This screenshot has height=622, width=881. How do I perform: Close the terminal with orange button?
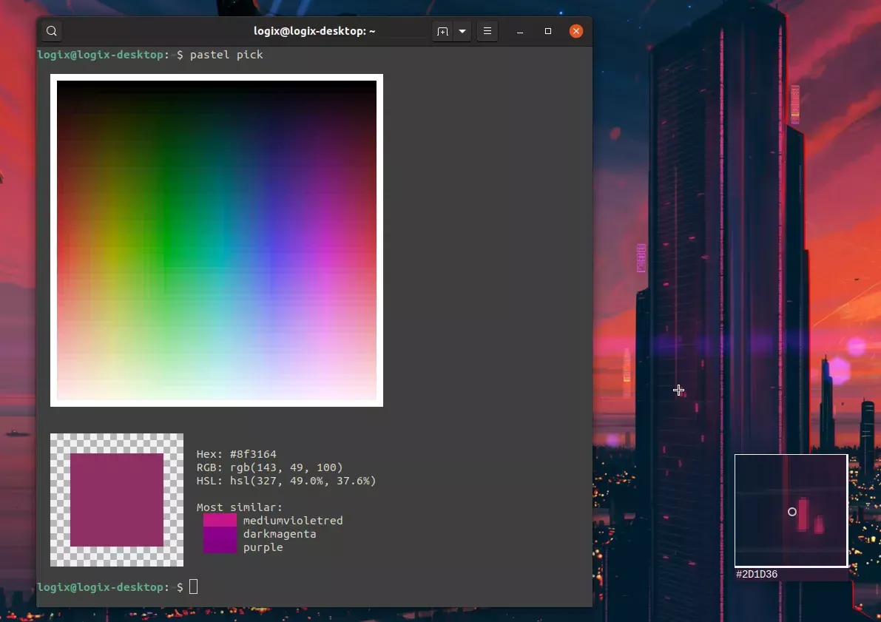tap(576, 32)
